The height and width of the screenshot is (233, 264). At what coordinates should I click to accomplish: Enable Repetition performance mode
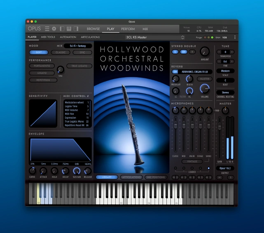click(x=43, y=80)
